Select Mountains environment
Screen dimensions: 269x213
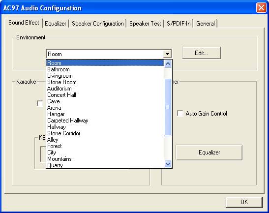click(105, 159)
